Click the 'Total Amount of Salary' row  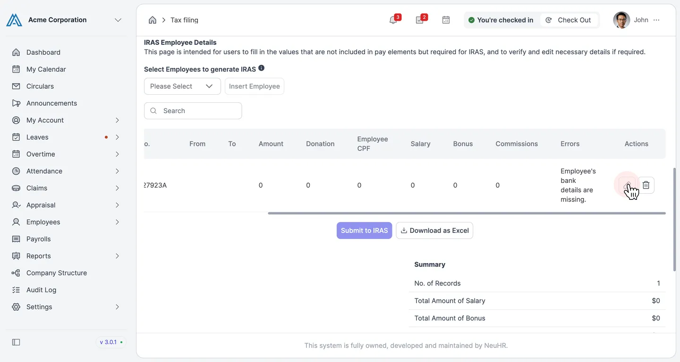point(537,301)
